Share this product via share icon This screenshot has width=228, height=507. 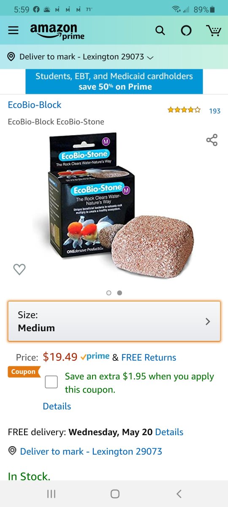(212, 140)
